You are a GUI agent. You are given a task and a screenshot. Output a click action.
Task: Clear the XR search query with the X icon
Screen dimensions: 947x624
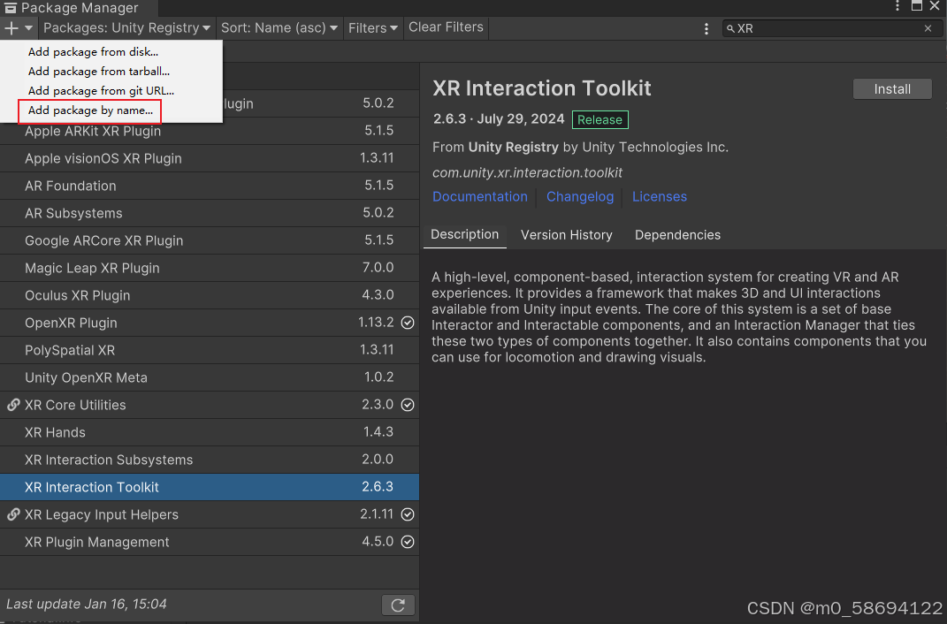(928, 27)
